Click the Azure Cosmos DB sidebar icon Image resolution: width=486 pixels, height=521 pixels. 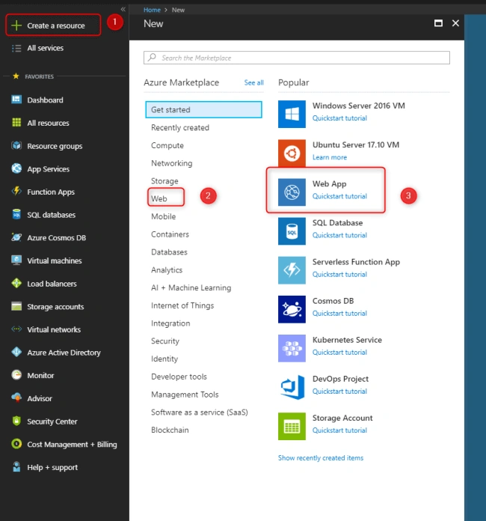pyautogui.click(x=16, y=237)
